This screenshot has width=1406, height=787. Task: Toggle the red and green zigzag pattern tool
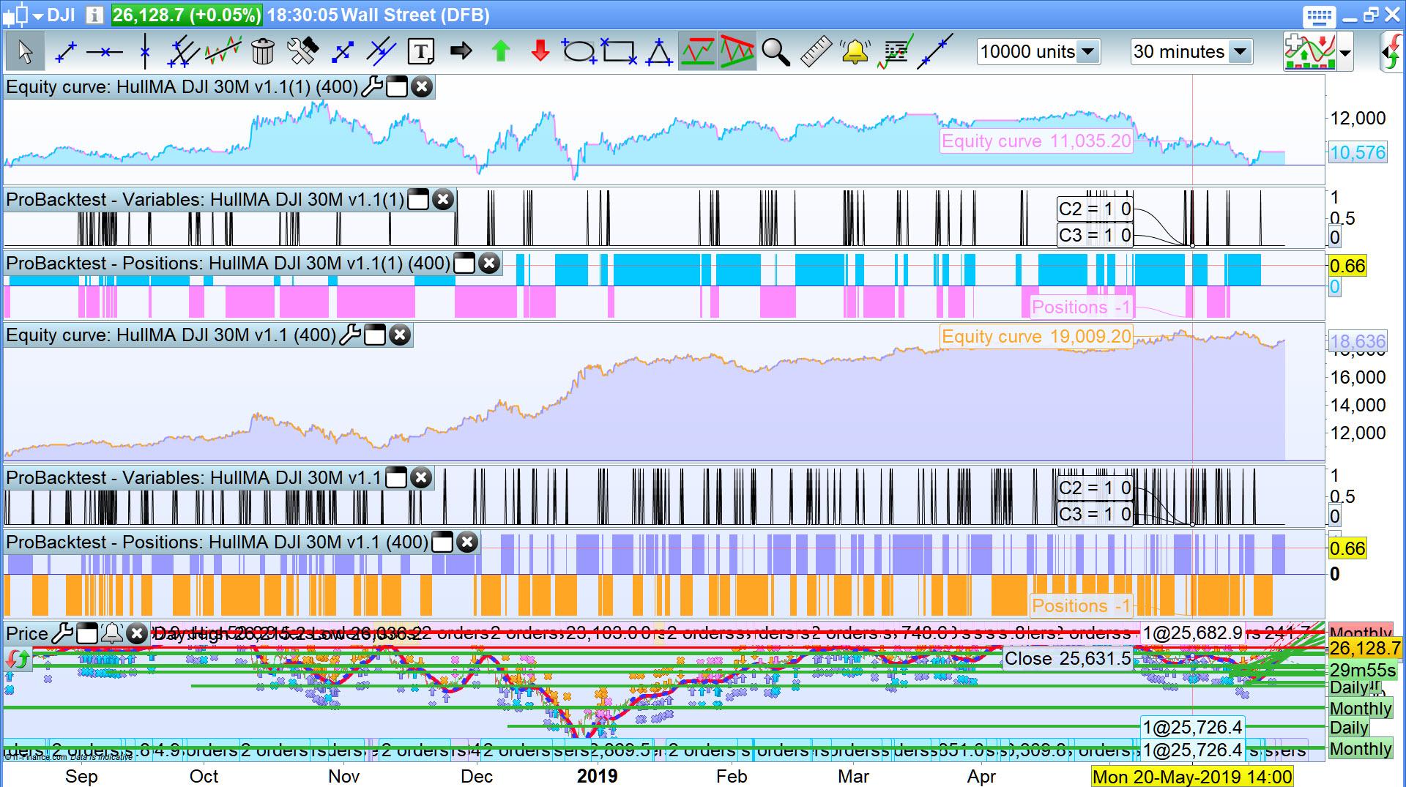click(x=697, y=52)
